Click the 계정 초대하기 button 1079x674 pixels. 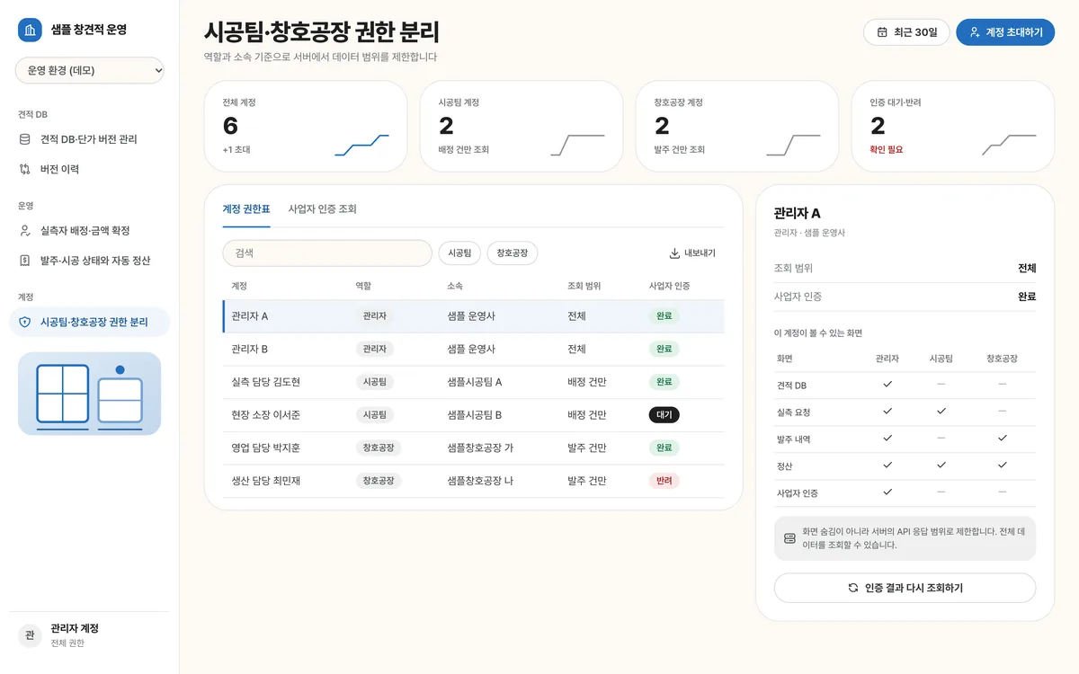pyautogui.click(x=1005, y=32)
